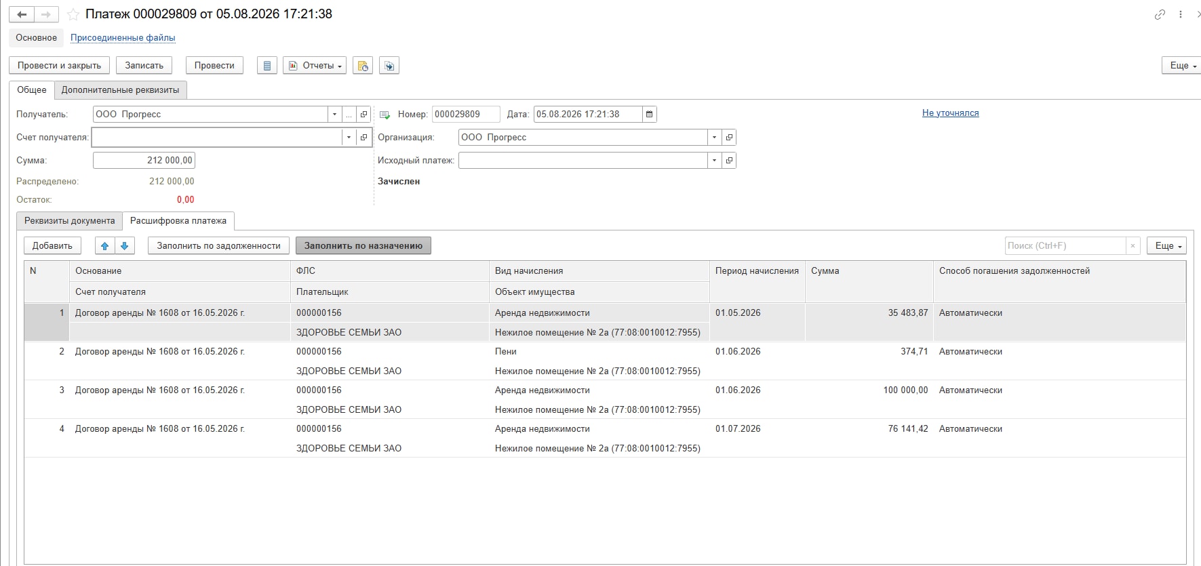The width and height of the screenshot is (1201, 566).
Task: Expand the Получатель dropdown list
Action: coord(334,115)
